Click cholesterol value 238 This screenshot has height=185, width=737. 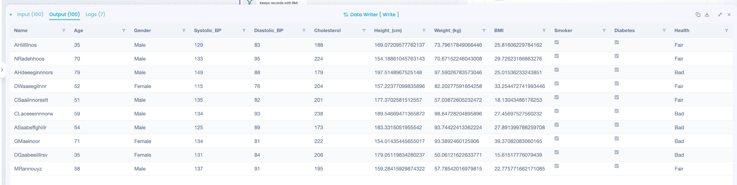[319, 114]
